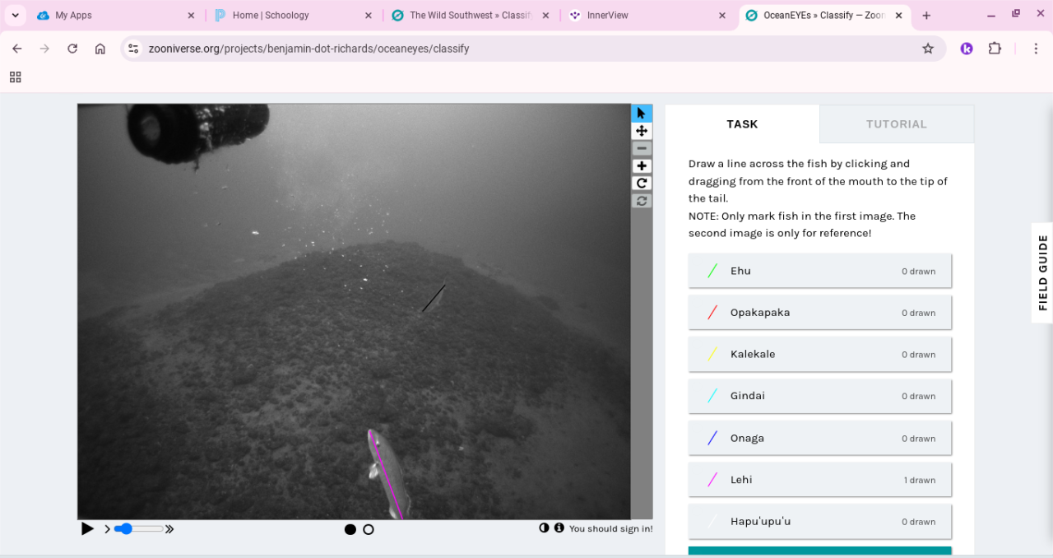The width and height of the screenshot is (1053, 558).
Task: Switch to The Wild Southwest tab
Action: 471,15
